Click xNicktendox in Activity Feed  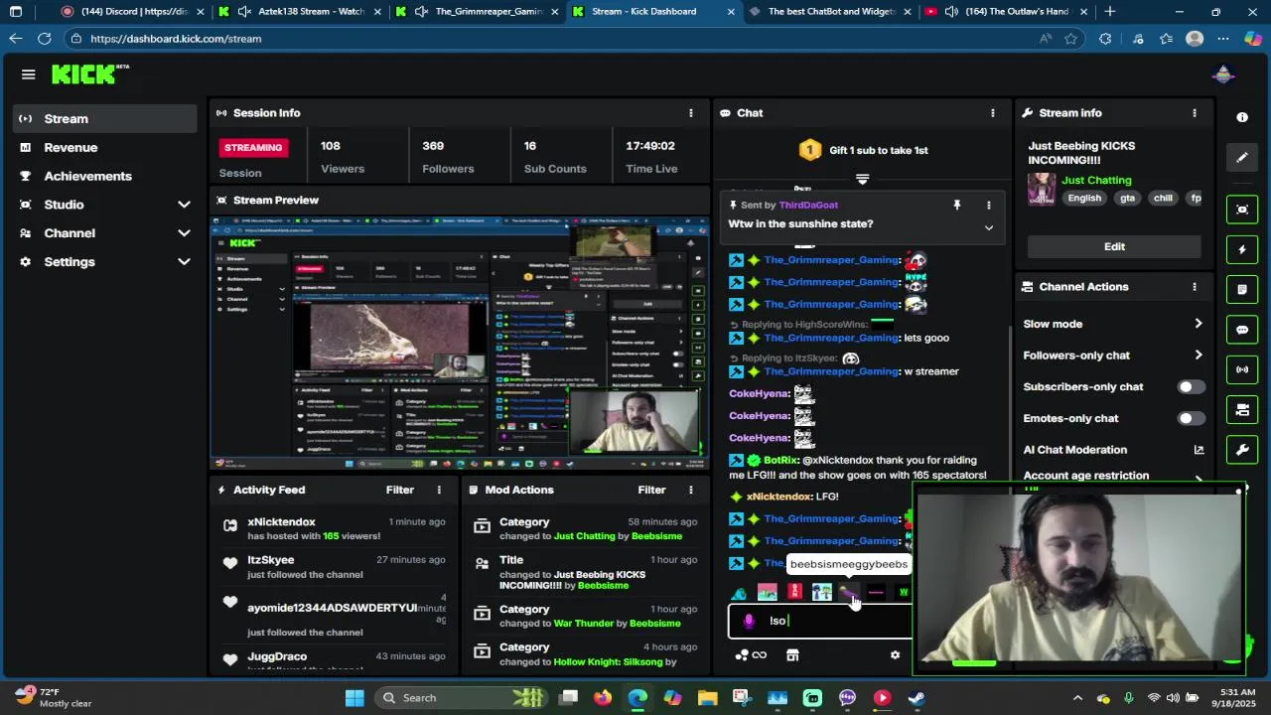point(281,522)
